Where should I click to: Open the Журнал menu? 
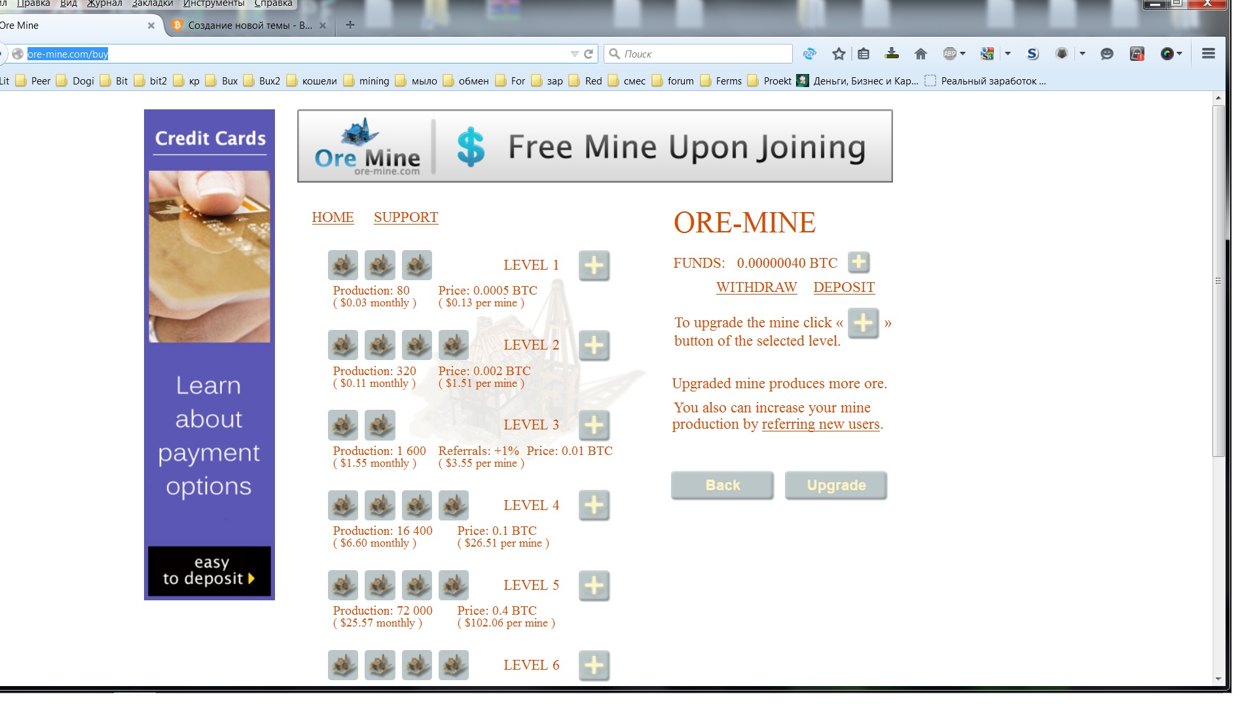pos(104,3)
